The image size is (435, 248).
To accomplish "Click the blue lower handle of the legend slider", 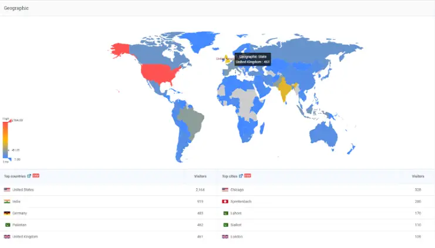I will pyautogui.click(x=10, y=159).
